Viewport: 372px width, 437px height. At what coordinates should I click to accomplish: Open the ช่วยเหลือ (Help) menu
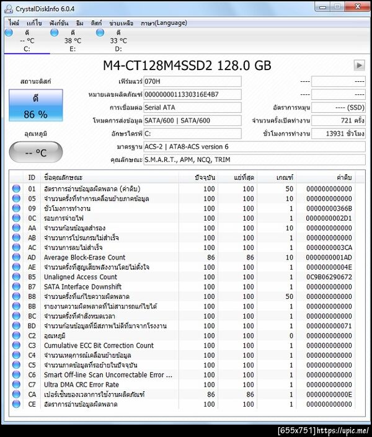(122, 23)
